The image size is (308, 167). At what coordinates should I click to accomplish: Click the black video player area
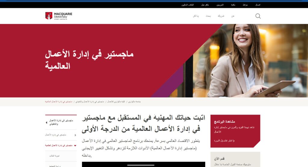143,165
